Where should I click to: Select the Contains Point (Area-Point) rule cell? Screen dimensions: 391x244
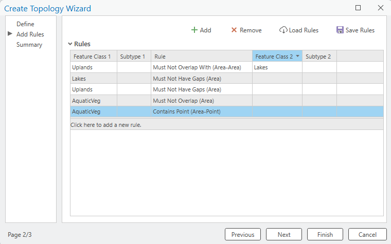[x=187, y=111]
